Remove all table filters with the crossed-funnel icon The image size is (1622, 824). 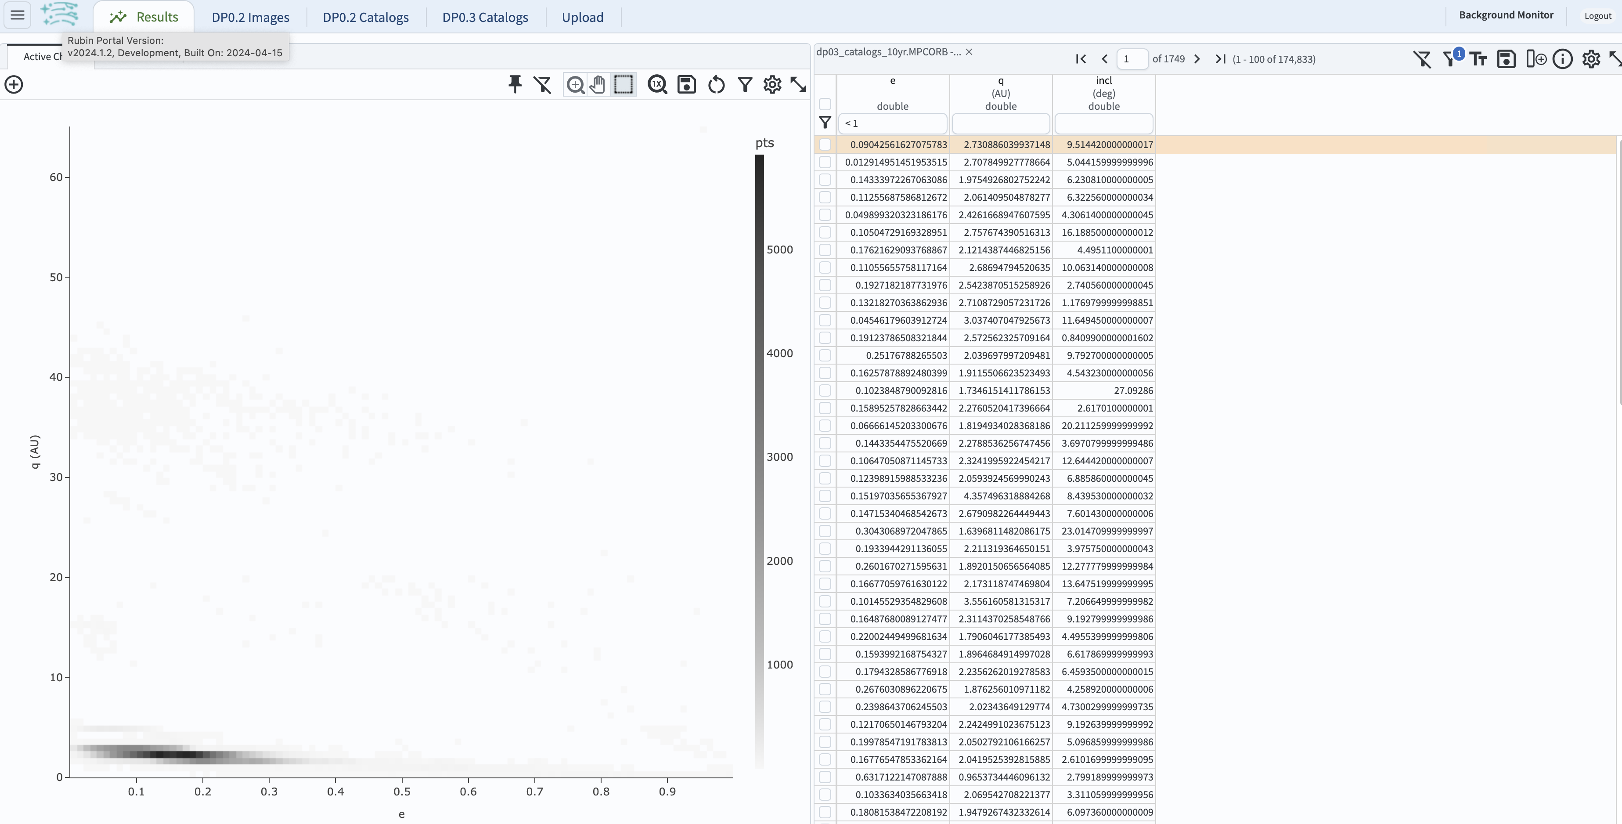[1422, 59]
